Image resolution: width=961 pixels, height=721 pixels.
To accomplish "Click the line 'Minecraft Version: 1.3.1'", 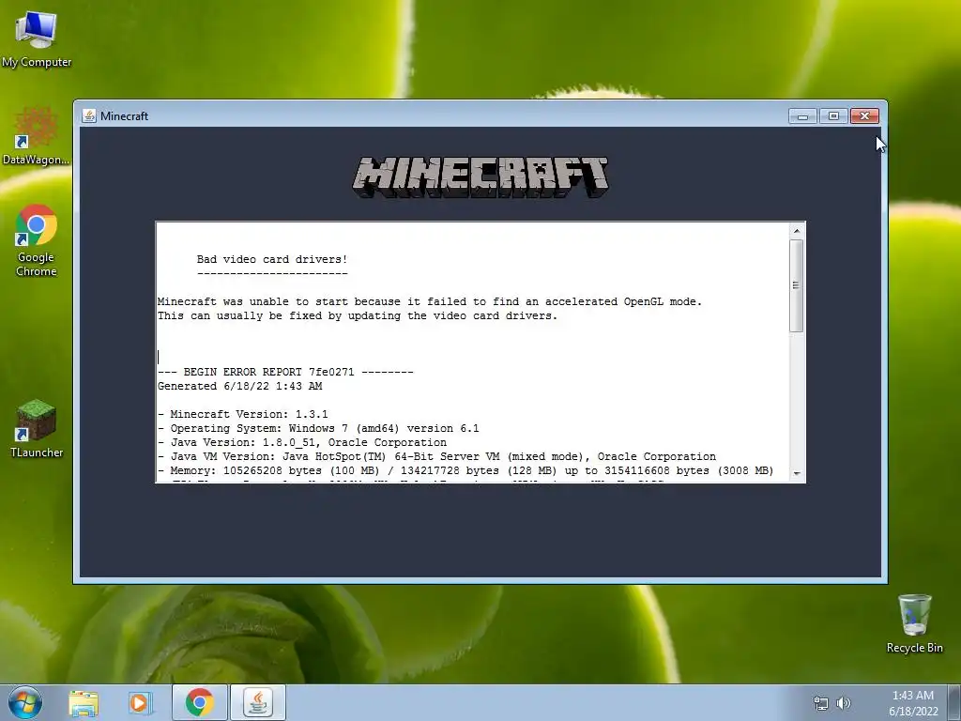I will [x=243, y=414].
